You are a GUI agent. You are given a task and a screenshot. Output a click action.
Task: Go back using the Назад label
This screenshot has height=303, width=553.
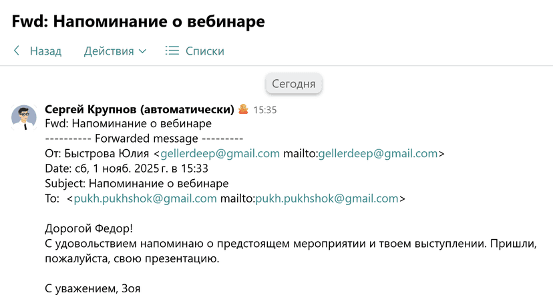(45, 51)
